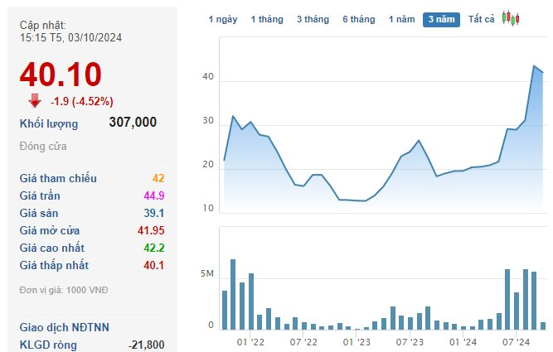The width and height of the screenshot is (553, 352).
Task: Click the current price 40.10
Action: click(x=61, y=75)
